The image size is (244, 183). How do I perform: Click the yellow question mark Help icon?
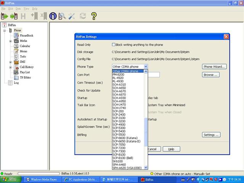pos(93,16)
